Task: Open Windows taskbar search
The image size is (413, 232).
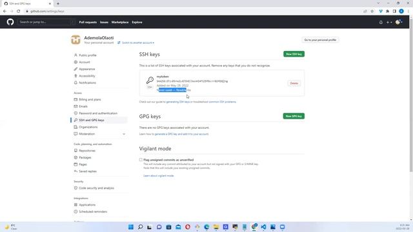Action: click(141, 227)
